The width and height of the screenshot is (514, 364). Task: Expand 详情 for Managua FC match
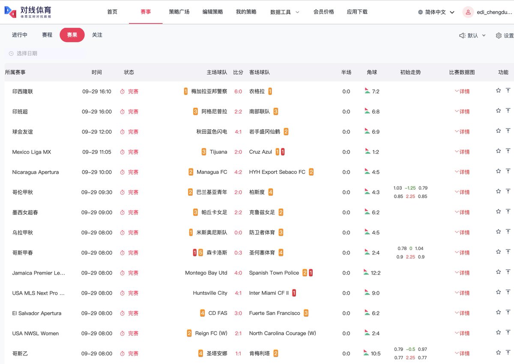[462, 172]
